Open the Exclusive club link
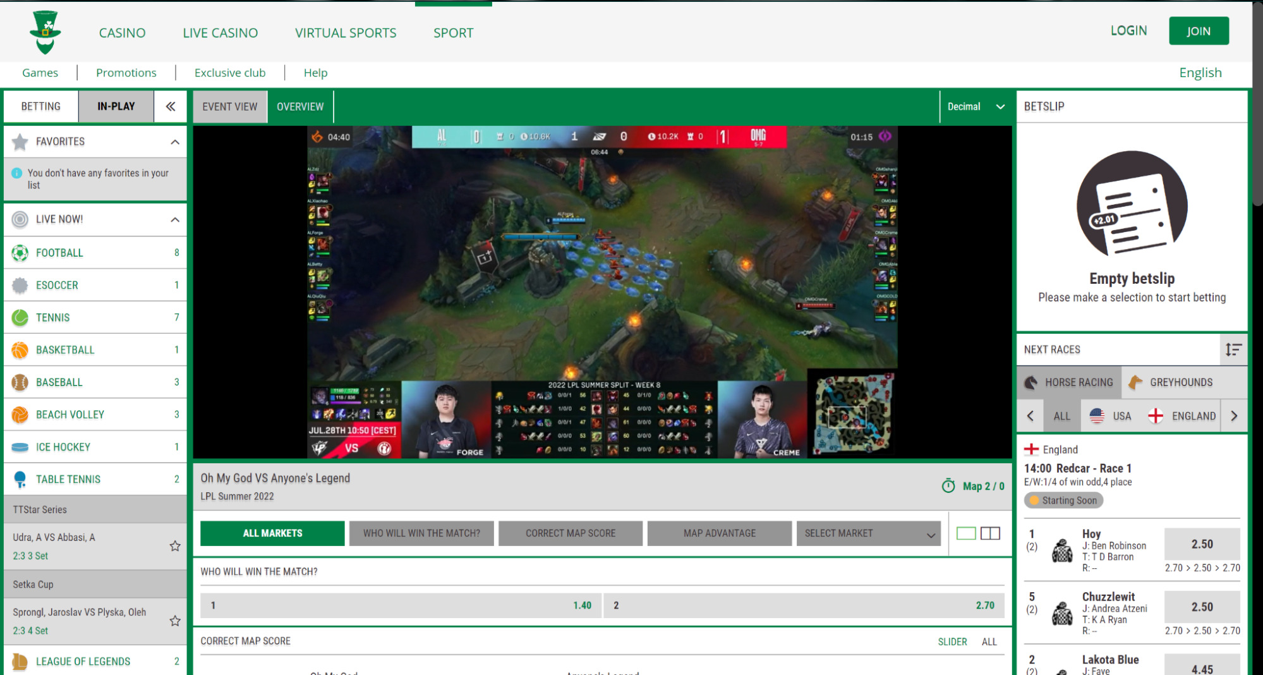1263x675 pixels. (x=230, y=73)
